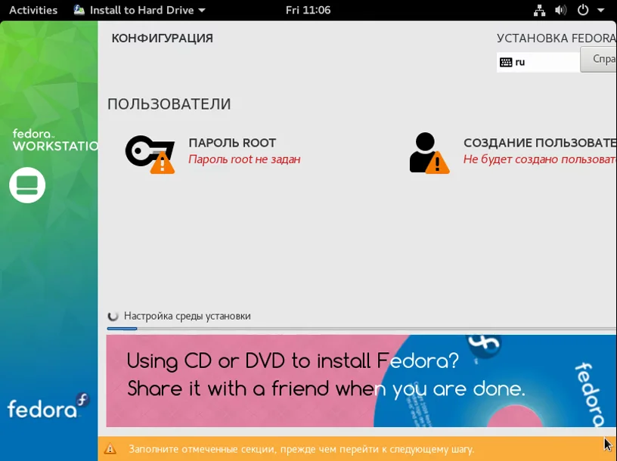Screen dimensions: 617x461
Task: Click the Using CD or DVD banner
Action: point(361,381)
